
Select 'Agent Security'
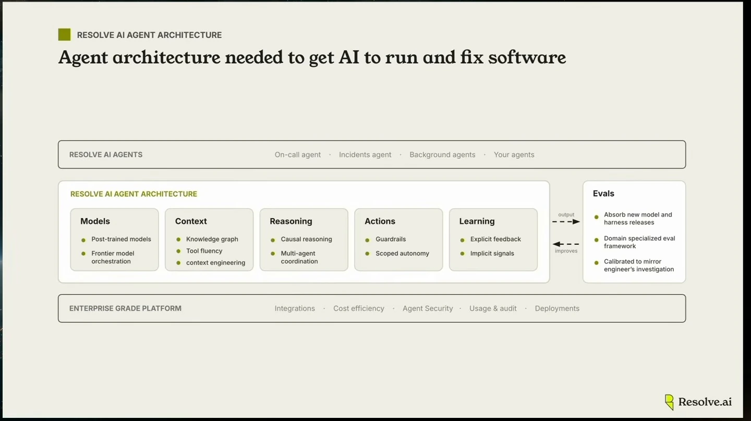pos(428,308)
